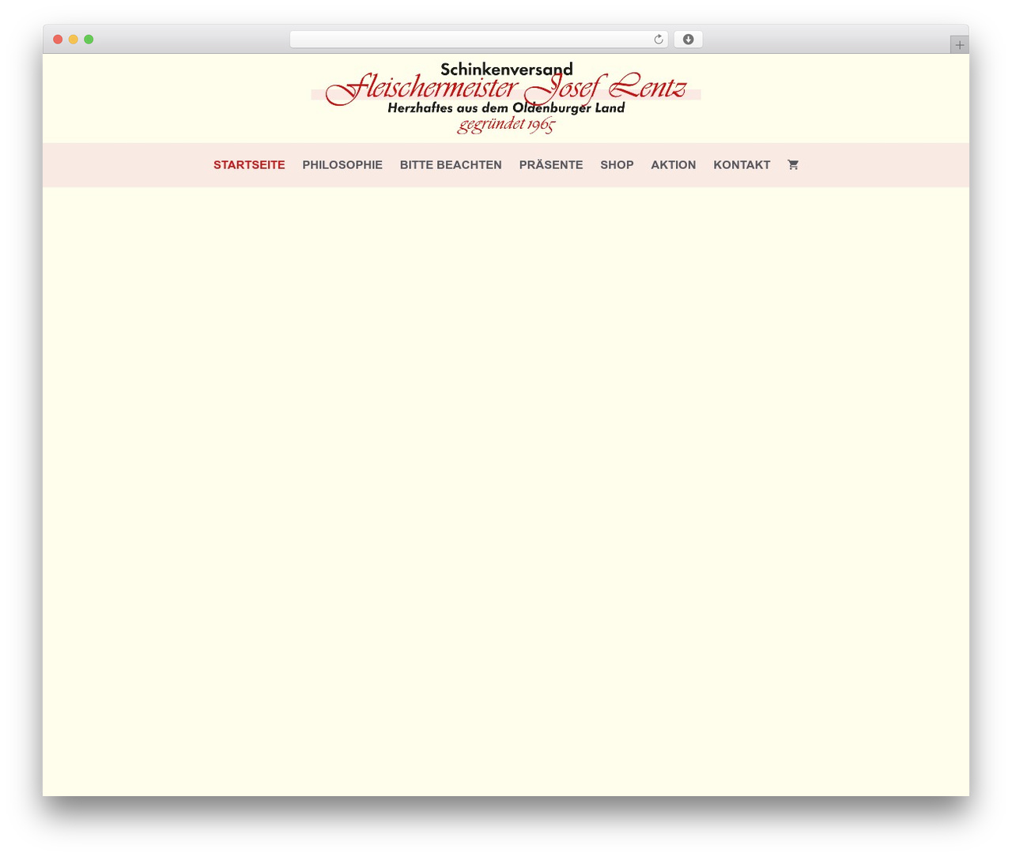Viewport: 1012px width, 857px height.
Task: Navigate to the Kontakt page
Action: pos(742,164)
